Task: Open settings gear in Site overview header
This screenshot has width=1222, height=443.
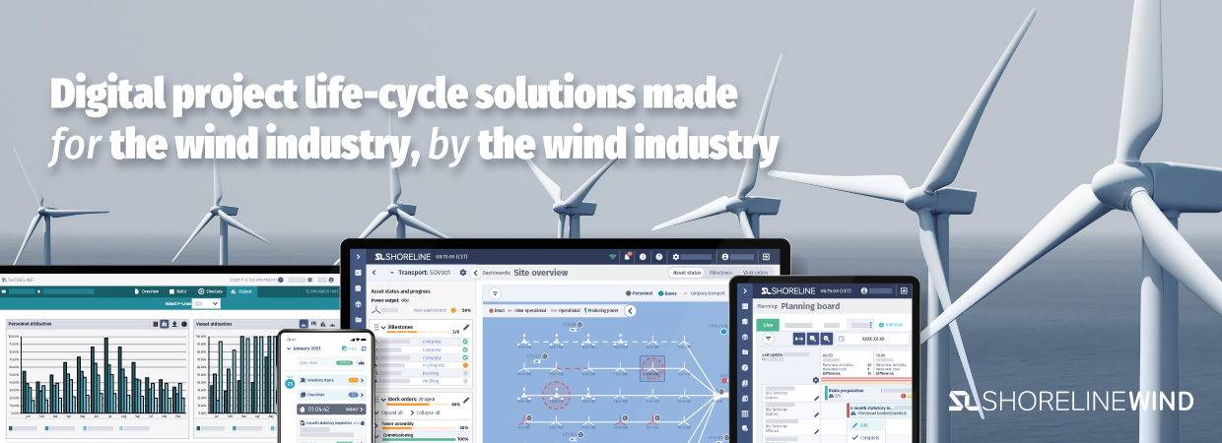Action: pyautogui.click(x=675, y=257)
